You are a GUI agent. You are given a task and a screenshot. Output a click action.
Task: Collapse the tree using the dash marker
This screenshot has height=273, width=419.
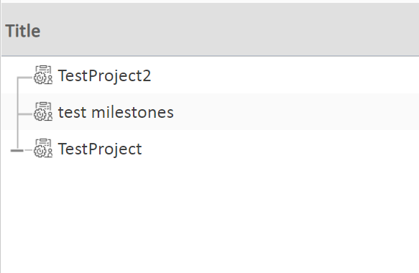tap(17, 151)
